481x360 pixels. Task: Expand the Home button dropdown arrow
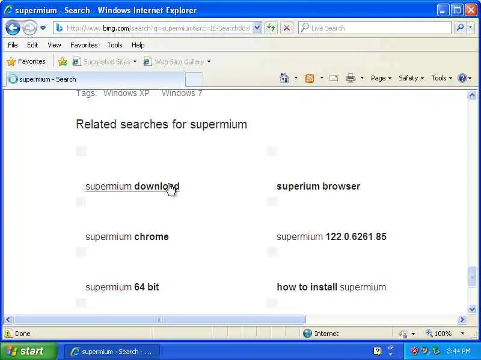296,78
